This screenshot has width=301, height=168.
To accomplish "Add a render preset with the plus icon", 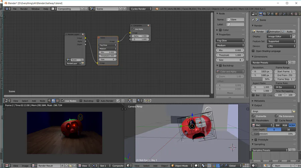I will (x=290, y=62).
